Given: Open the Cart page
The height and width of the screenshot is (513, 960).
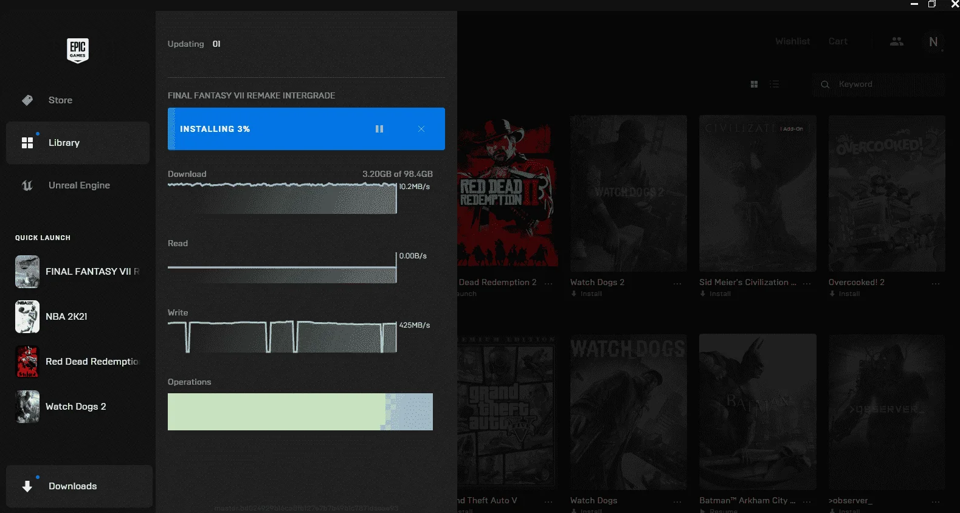Looking at the screenshot, I should [x=838, y=41].
